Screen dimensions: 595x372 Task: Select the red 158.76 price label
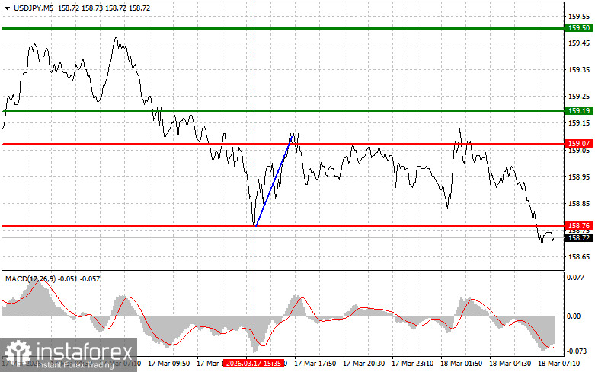tap(579, 226)
